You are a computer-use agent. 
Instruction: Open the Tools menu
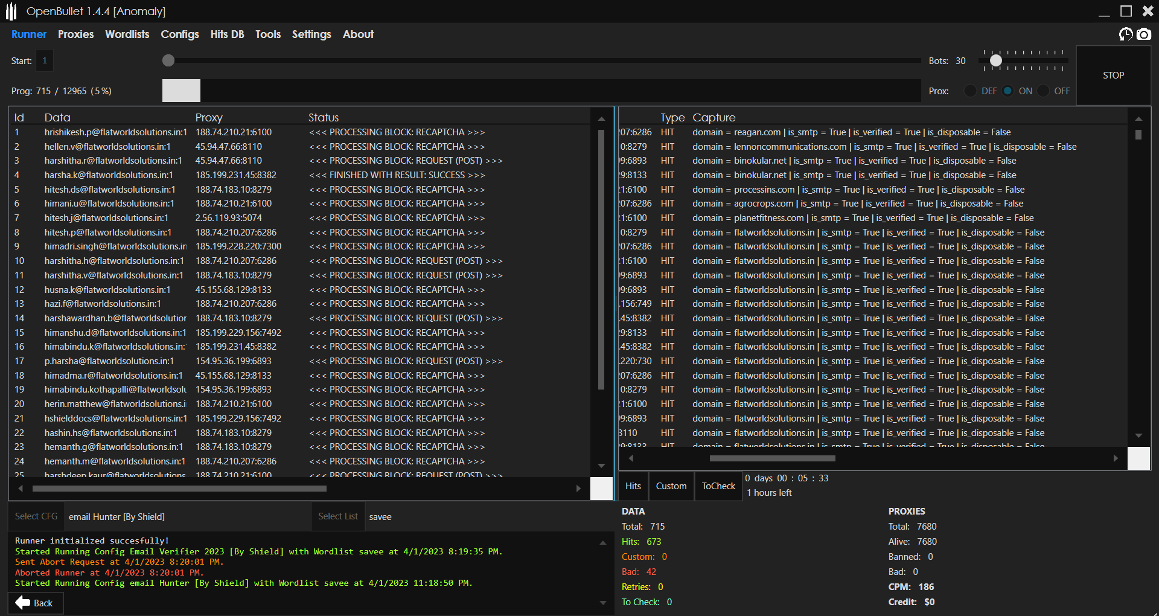tap(268, 34)
